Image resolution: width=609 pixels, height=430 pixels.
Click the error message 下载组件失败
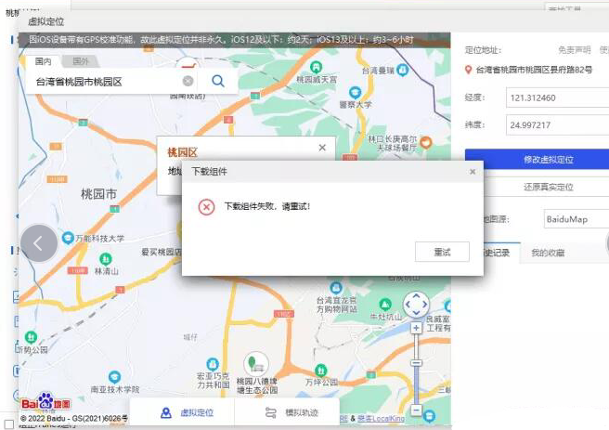click(x=266, y=206)
